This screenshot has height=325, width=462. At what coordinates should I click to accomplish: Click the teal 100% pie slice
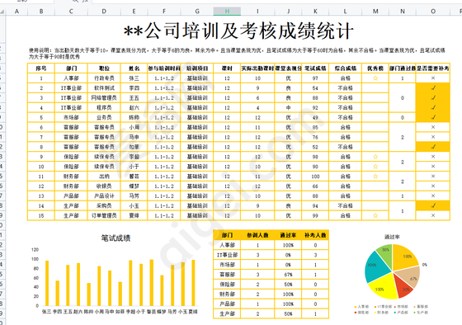[375, 267]
